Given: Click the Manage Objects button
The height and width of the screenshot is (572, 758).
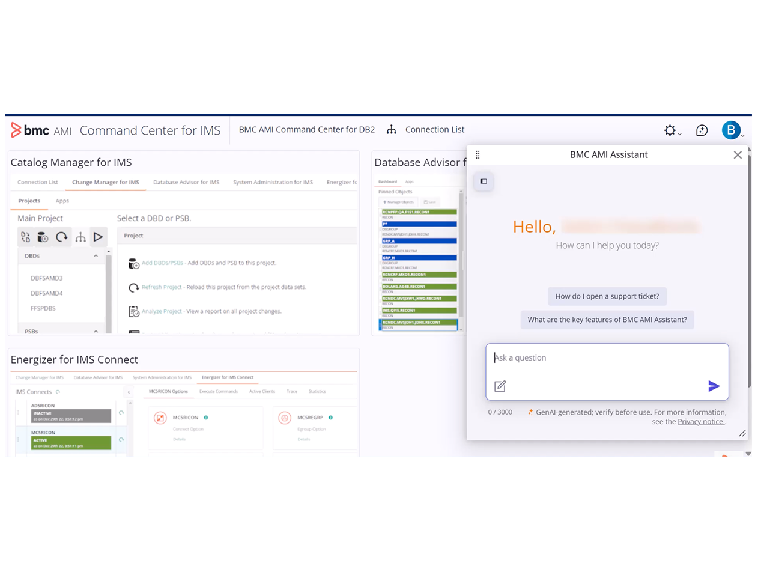Looking at the screenshot, I should [x=398, y=202].
